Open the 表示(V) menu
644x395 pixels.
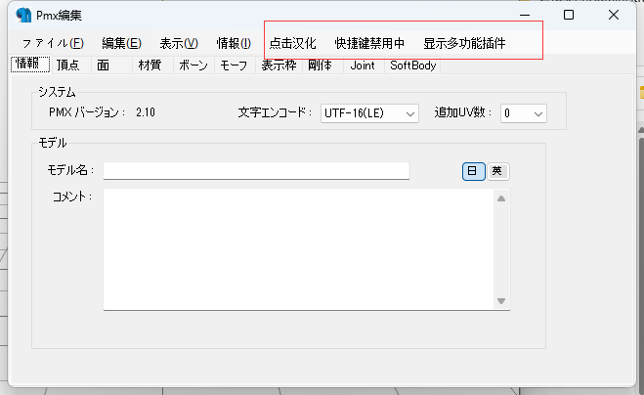[179, 43]
